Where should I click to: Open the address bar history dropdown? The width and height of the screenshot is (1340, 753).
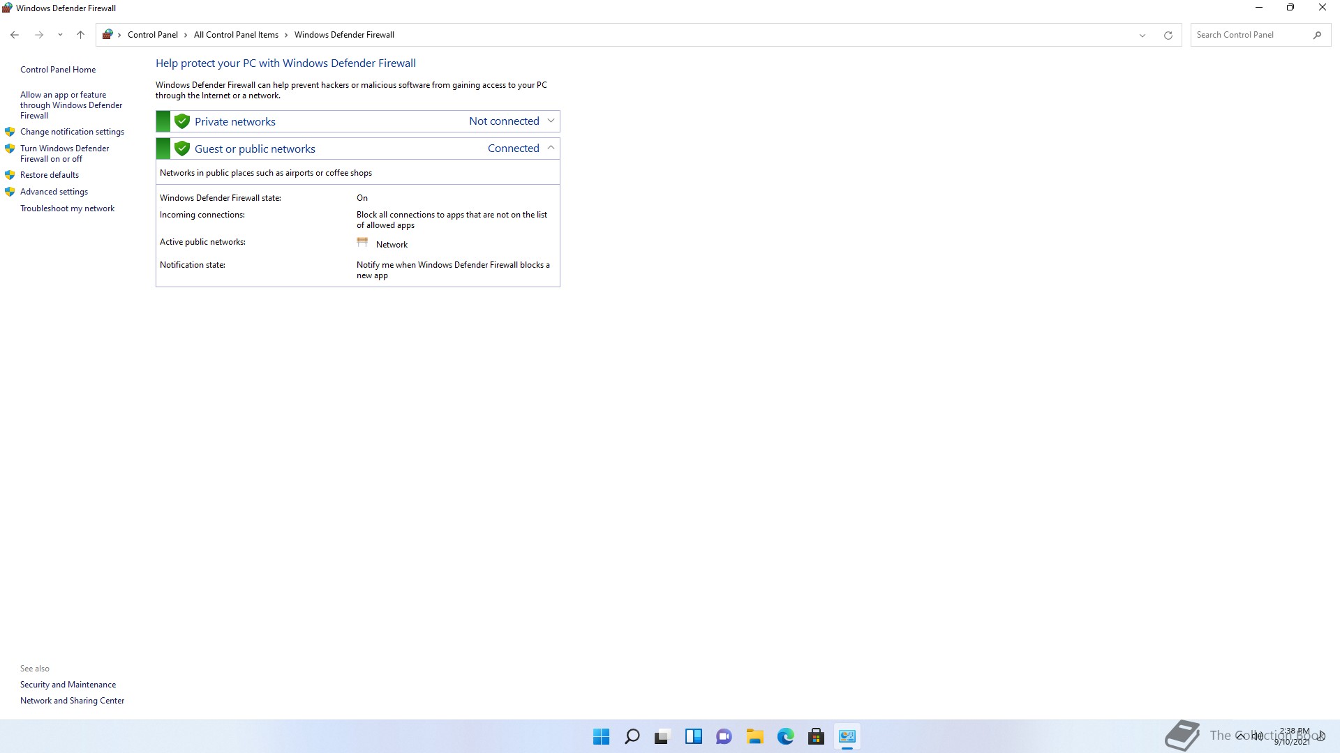1142,35
